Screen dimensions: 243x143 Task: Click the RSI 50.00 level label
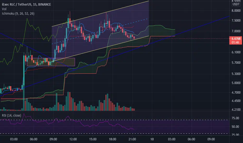click(x=235, y=127)
